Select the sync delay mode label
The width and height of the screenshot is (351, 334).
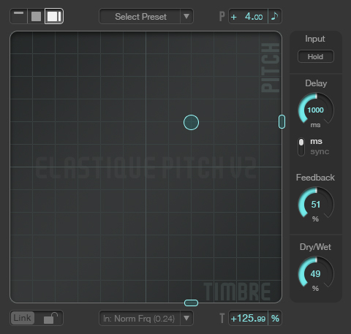tap(320, 152)
